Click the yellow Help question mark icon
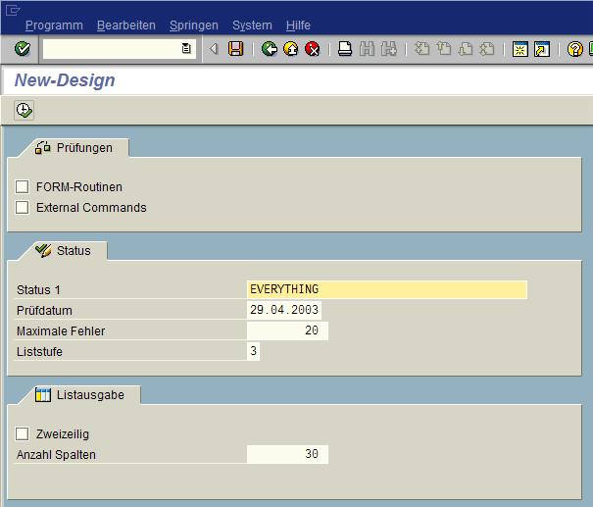The image size is (593, 507). point(575,49)
